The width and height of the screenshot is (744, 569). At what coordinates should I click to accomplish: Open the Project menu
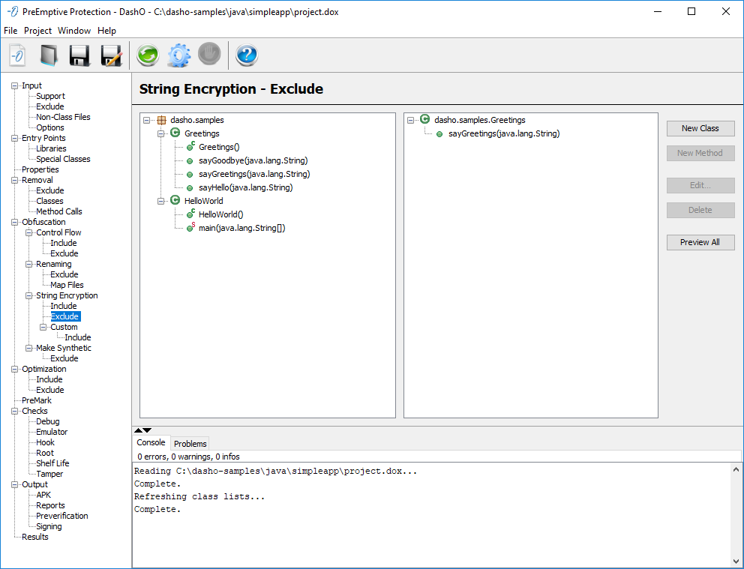click(37, 31)
